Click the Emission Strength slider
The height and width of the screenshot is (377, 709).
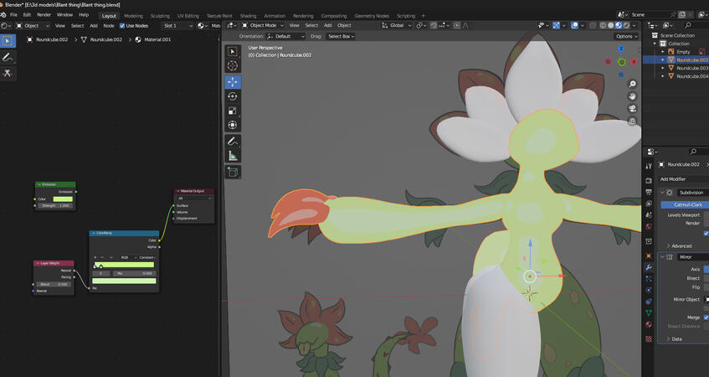click(x=54, y=205)
